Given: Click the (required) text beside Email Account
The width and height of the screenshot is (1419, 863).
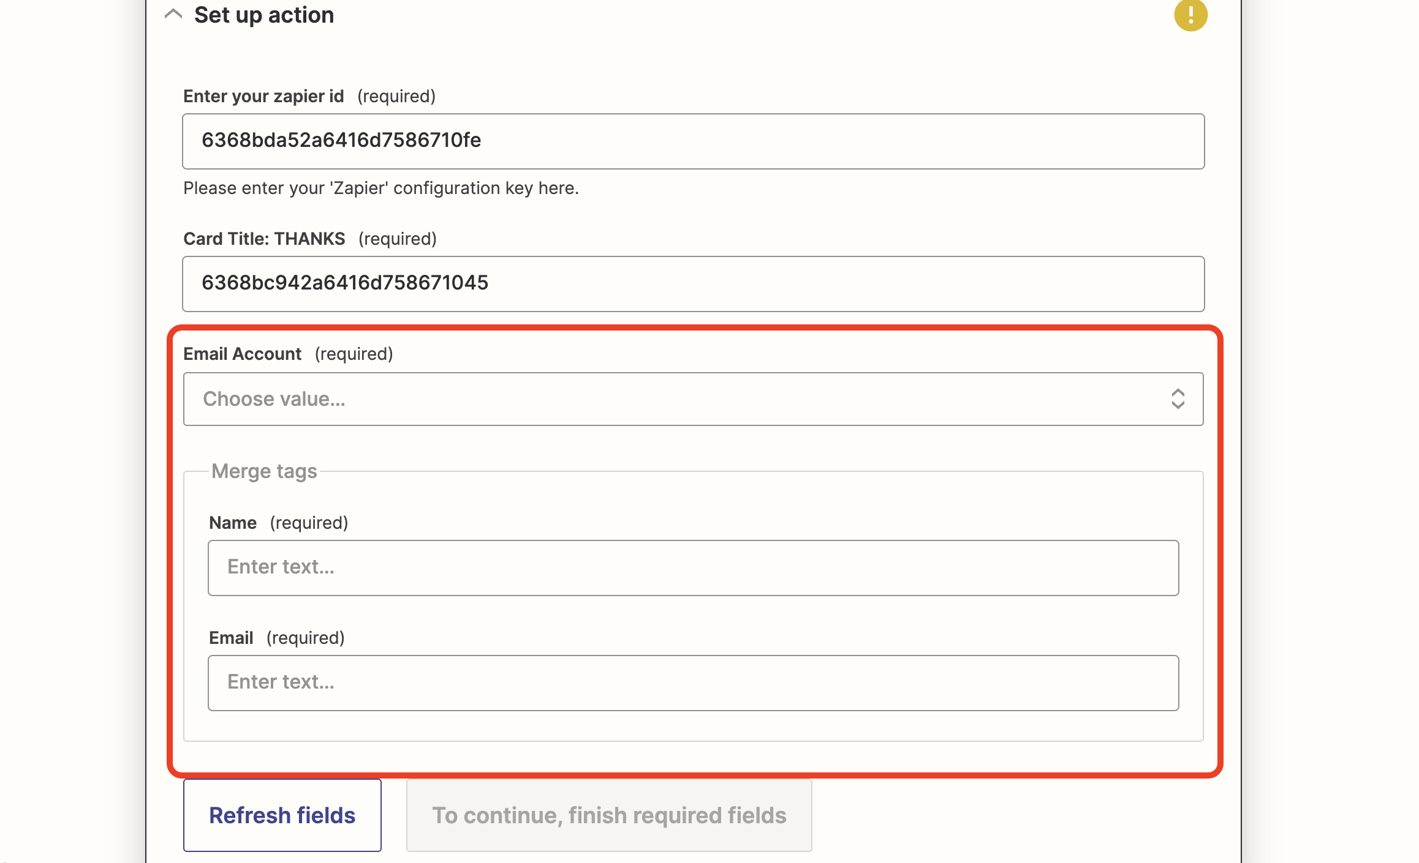Looking at the screenshot, I should pos(354,354).
